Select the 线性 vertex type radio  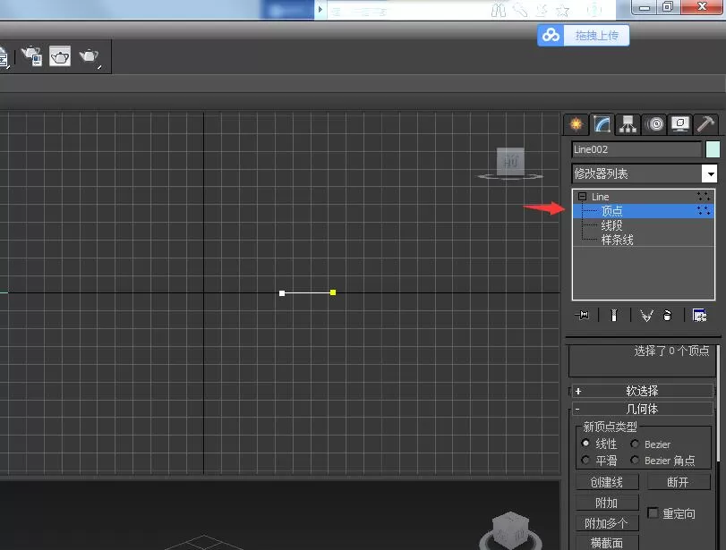pyautogui.click(x=585, y=444)
